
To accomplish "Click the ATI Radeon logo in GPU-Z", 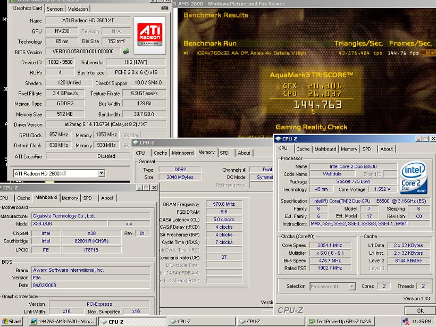I will tap(150, 35).
